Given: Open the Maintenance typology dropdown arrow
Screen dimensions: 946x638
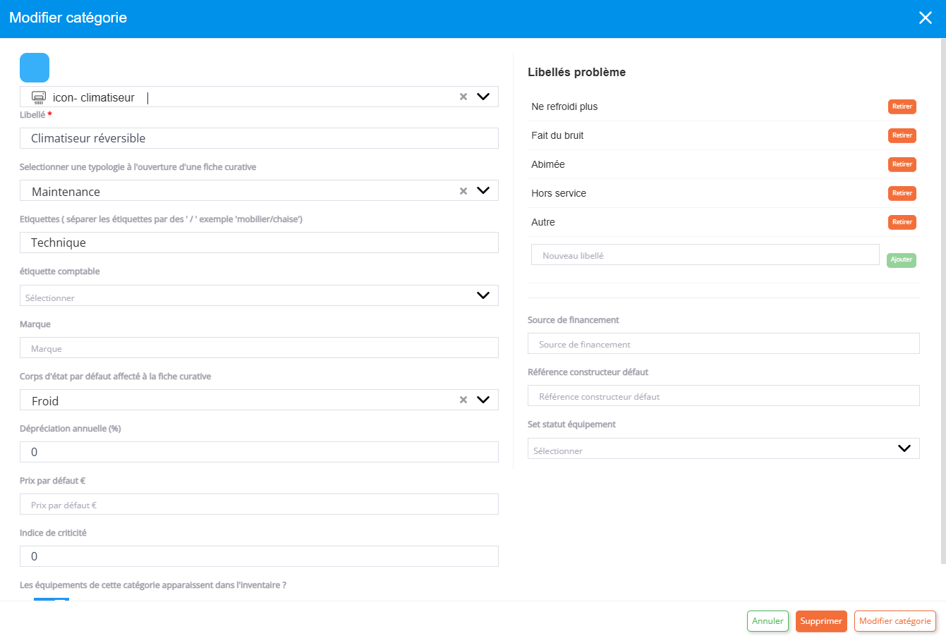Looking at the screenshot, I should point(483,190).
